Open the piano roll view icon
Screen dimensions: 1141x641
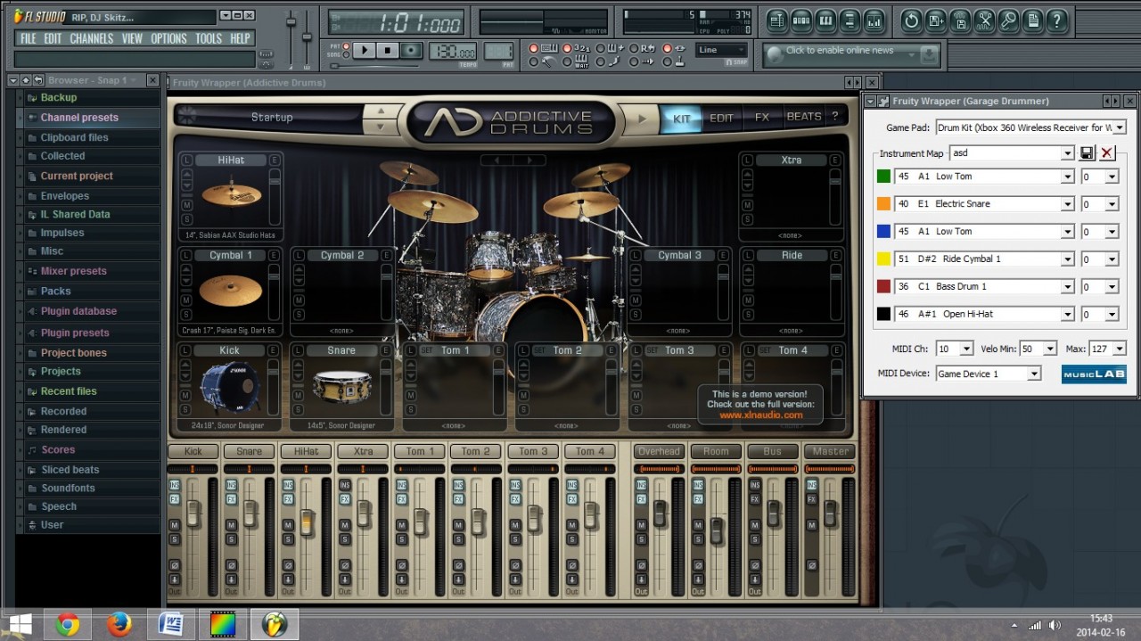click(825, 20)
